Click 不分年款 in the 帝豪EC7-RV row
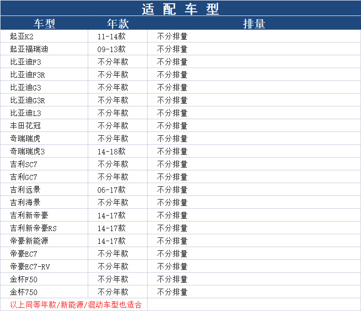 tap(113, 266)
